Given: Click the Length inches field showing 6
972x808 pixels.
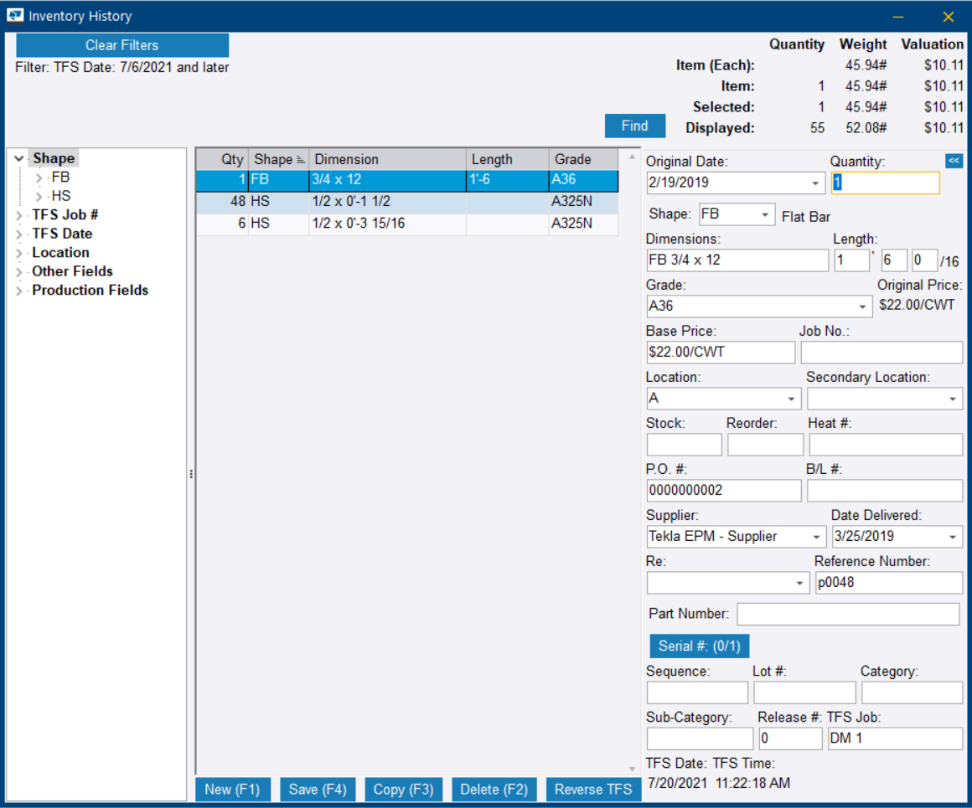Looking at the screenshot, I should click(x=894, y=260).
